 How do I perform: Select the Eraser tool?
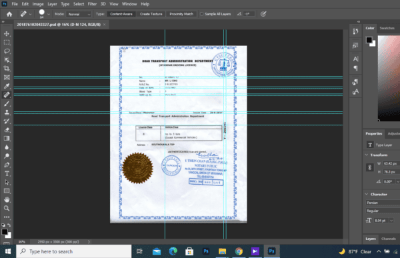click(7, 129)
